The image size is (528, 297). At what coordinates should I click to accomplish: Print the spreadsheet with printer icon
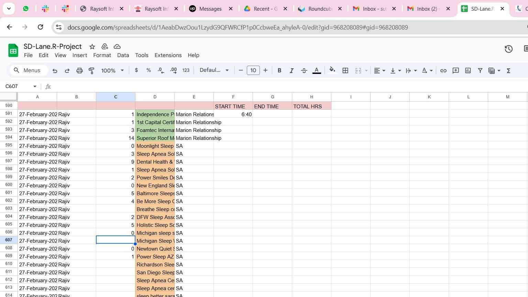pos(79,70)
